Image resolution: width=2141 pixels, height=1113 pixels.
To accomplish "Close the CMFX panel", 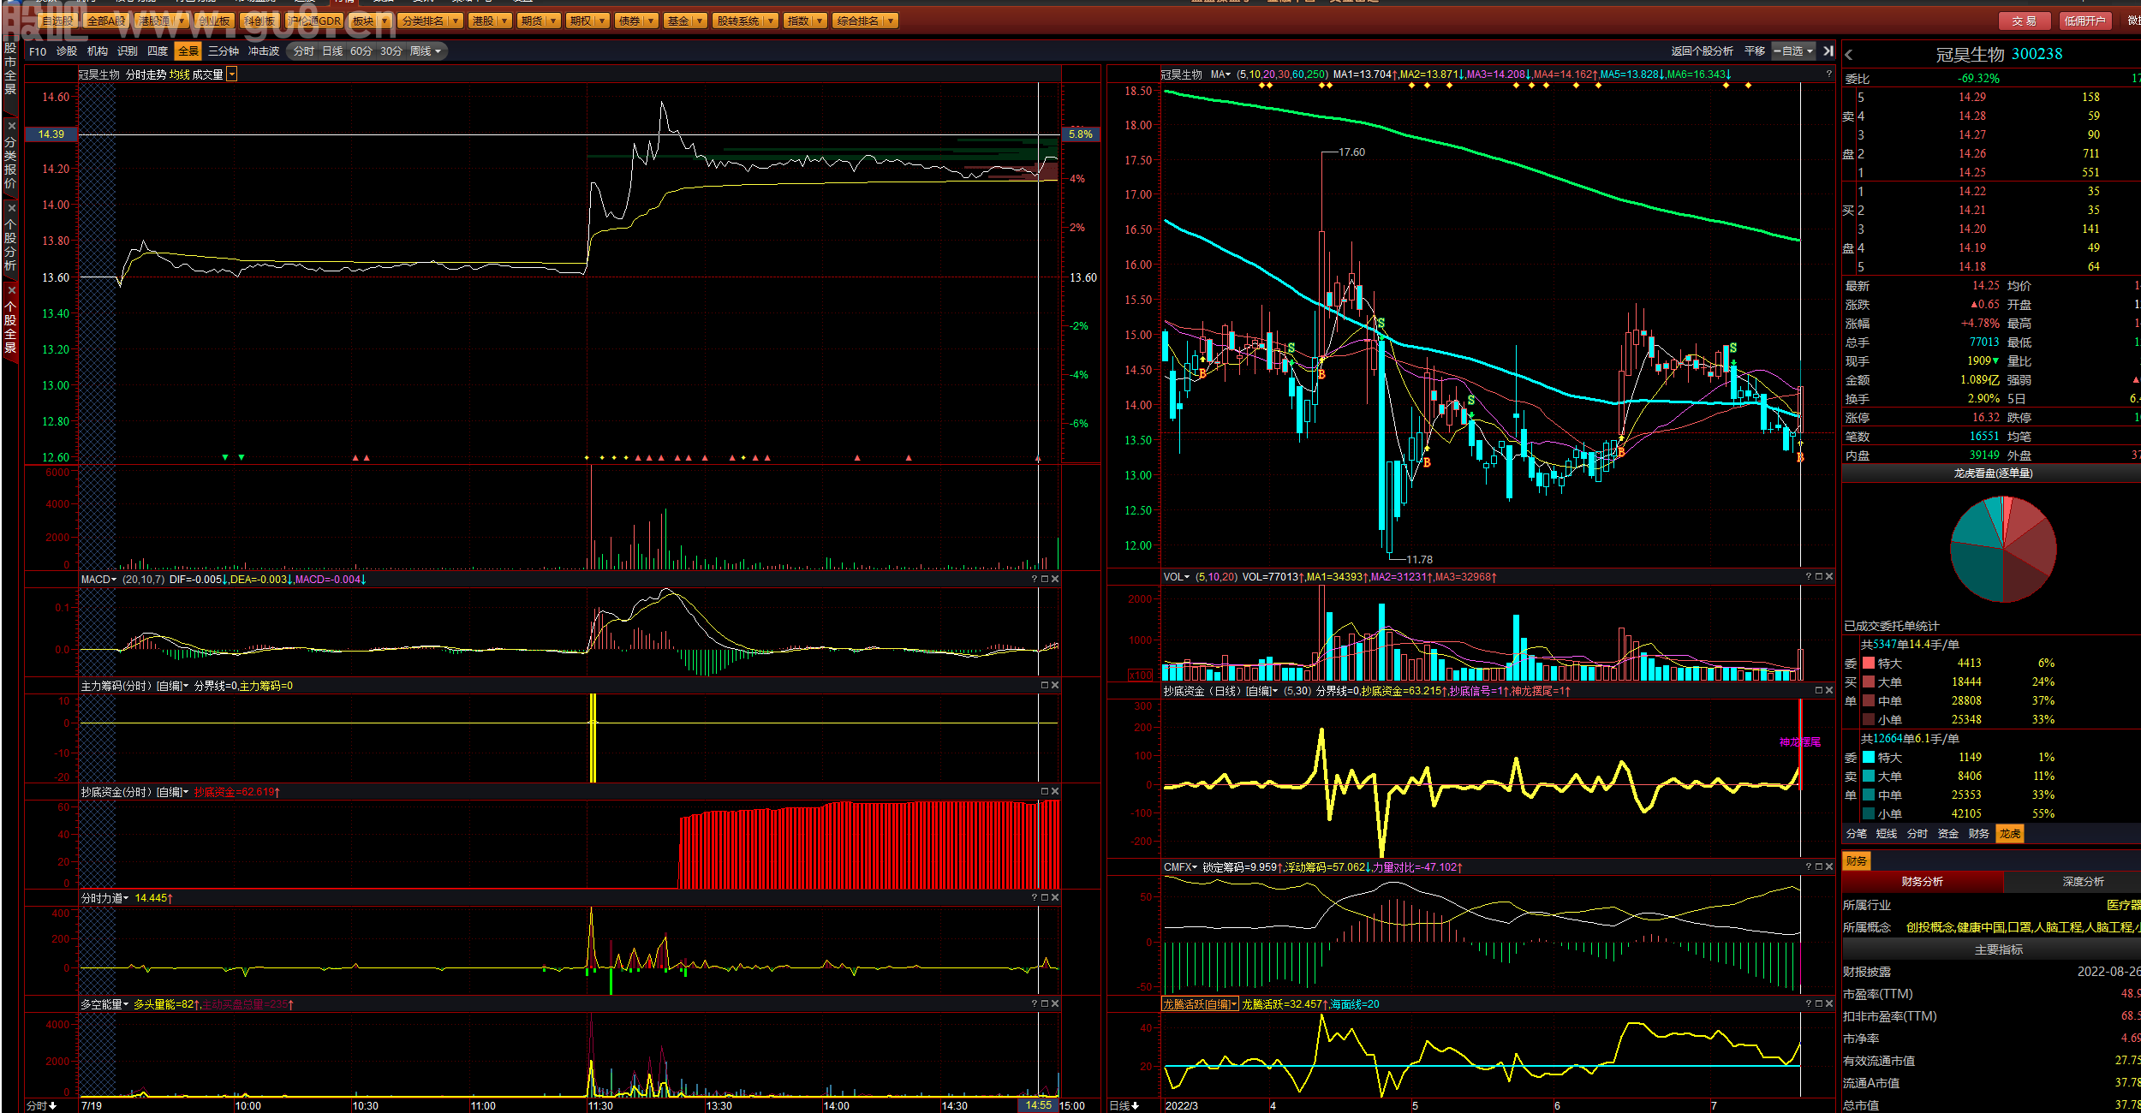I will coord(1829,867).
